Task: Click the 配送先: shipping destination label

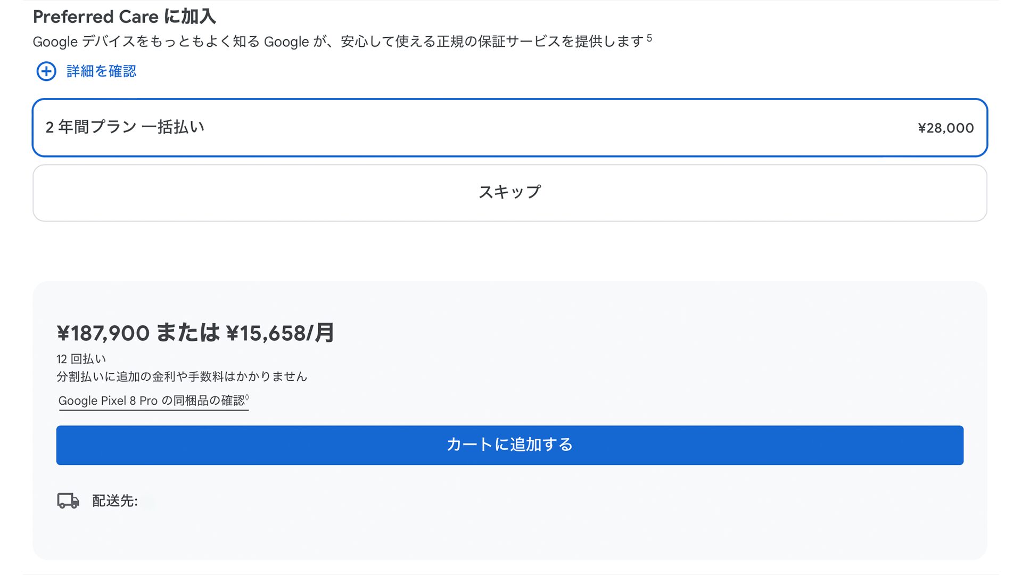Action: click(x=114, y=501)
